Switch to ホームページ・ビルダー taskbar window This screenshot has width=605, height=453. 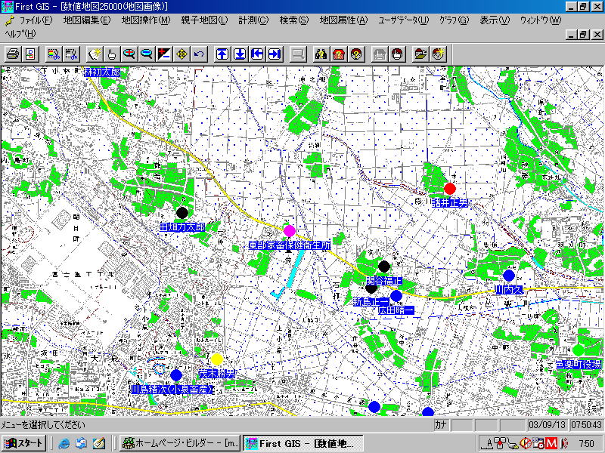[x=180, y=443]
